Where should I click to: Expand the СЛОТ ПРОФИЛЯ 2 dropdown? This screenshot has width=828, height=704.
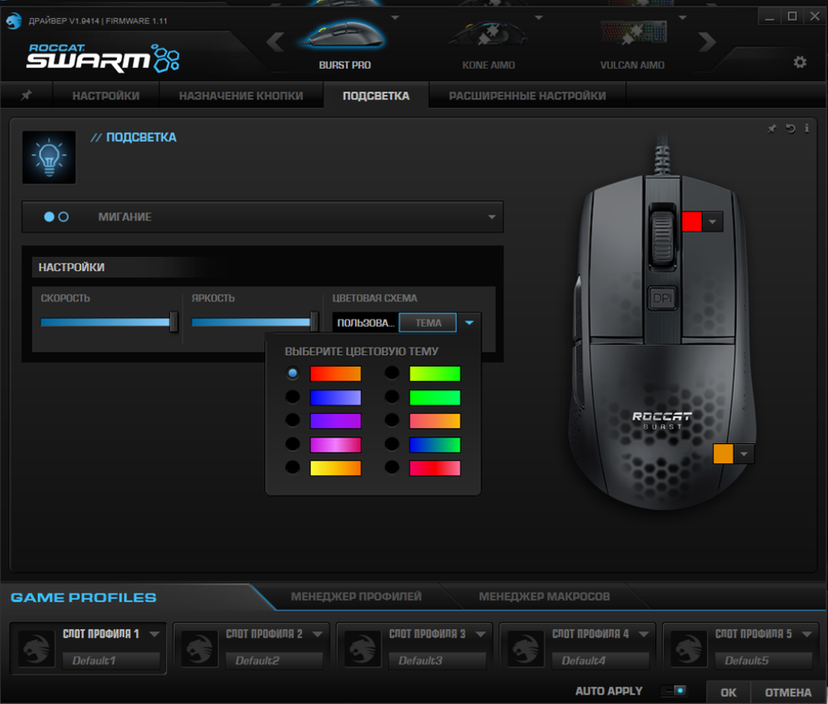[317, 634]
